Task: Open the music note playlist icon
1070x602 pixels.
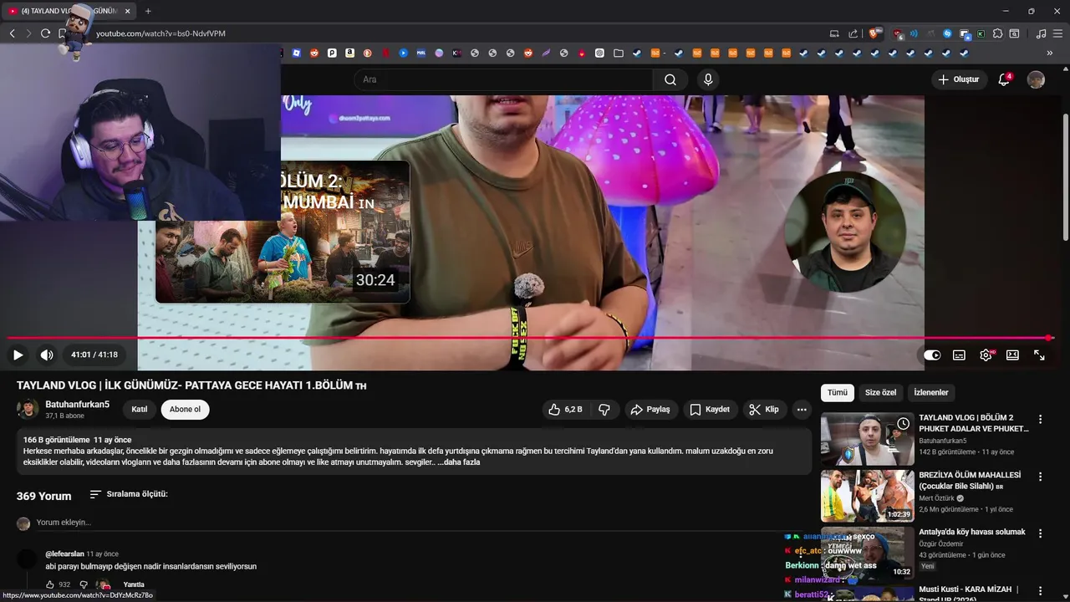Action: point(1041,33)
